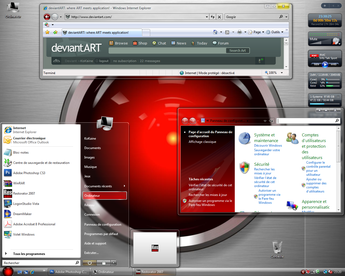Open Volet Windows from Start menu
Screen dimensions: 345x276
[42, 234]
